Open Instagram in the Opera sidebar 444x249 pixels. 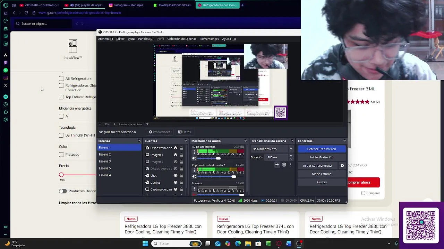coord(6,78)
